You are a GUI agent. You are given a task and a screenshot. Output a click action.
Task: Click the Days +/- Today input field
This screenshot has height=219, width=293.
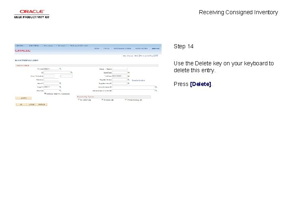click(x=120, y=69)
